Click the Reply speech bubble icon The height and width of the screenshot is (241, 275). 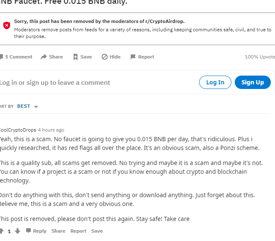29,231
